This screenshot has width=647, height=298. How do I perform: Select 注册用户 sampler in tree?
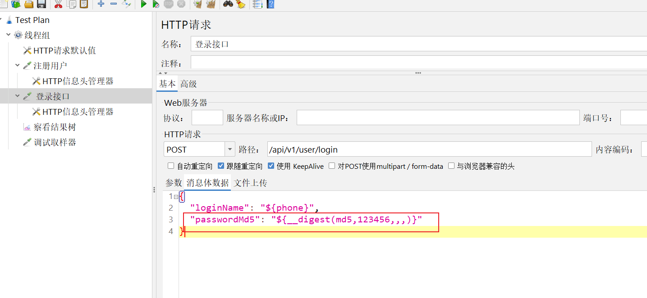[x=50, y=66]
